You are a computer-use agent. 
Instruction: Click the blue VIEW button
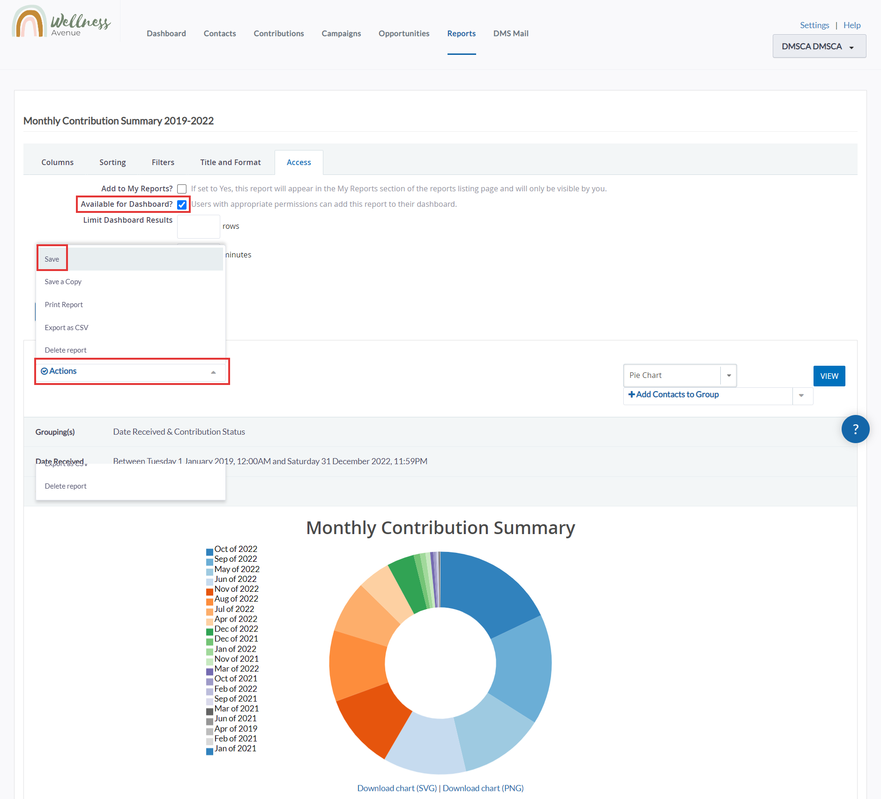click(x=829, y=376)
